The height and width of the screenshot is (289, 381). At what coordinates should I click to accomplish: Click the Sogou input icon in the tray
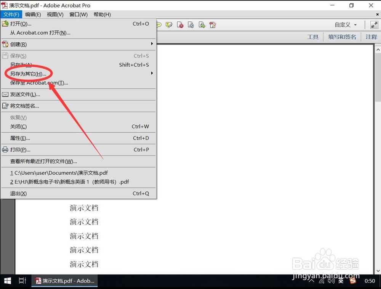click(352, 281)
